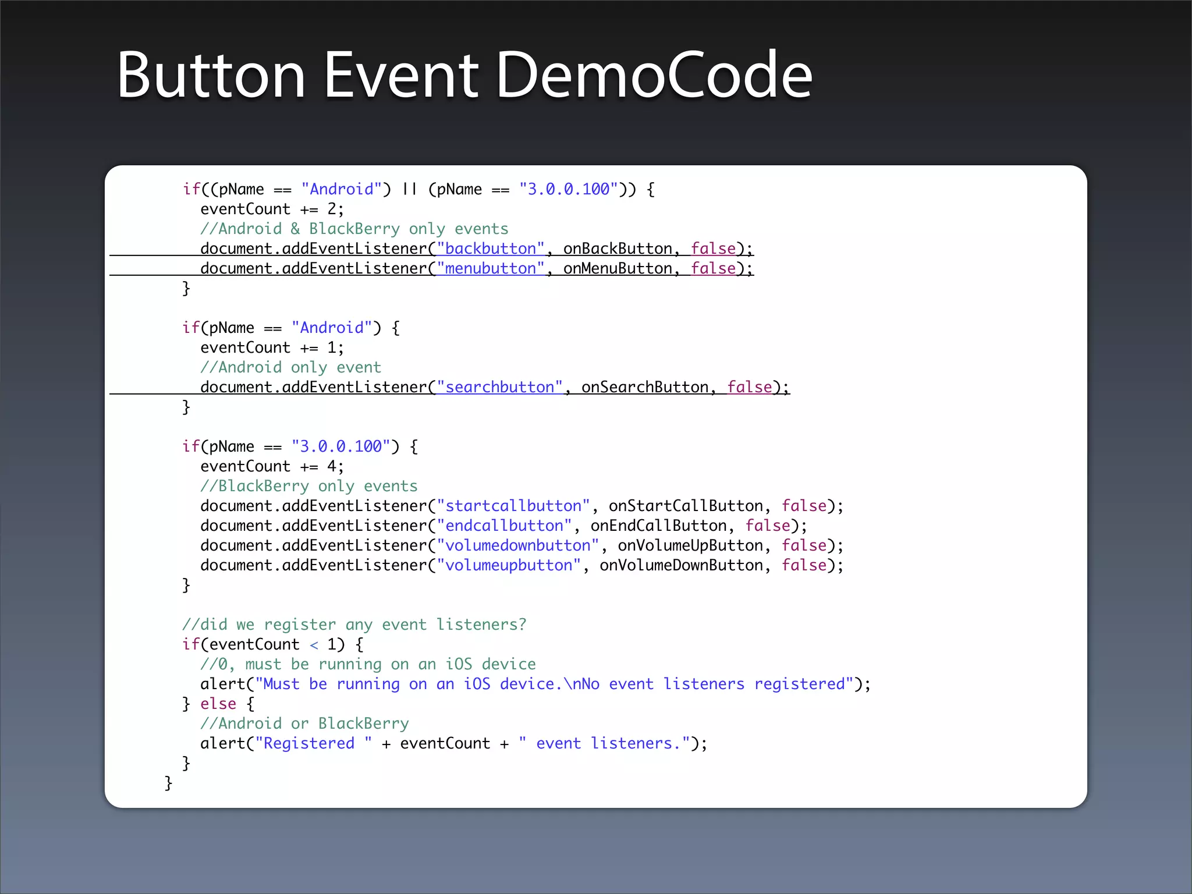Click the "volumeupbutton" listener line
Viewport: 1192px width, 894px height.
pos(522,565)
